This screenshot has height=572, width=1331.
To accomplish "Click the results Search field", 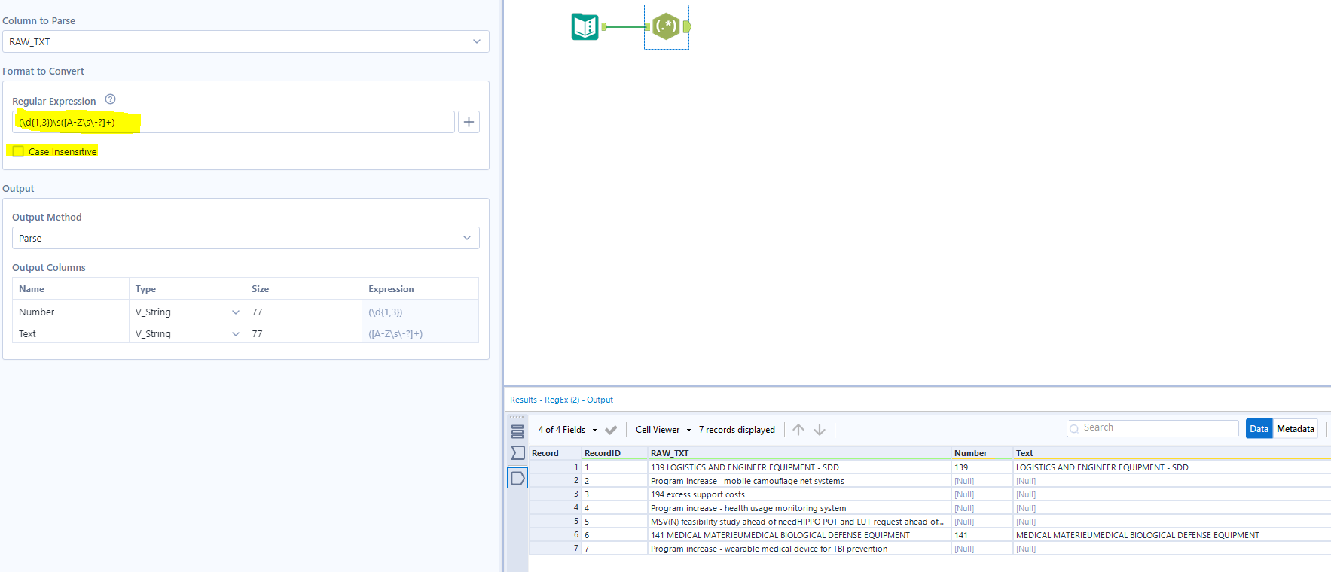I will (1152, 428).
